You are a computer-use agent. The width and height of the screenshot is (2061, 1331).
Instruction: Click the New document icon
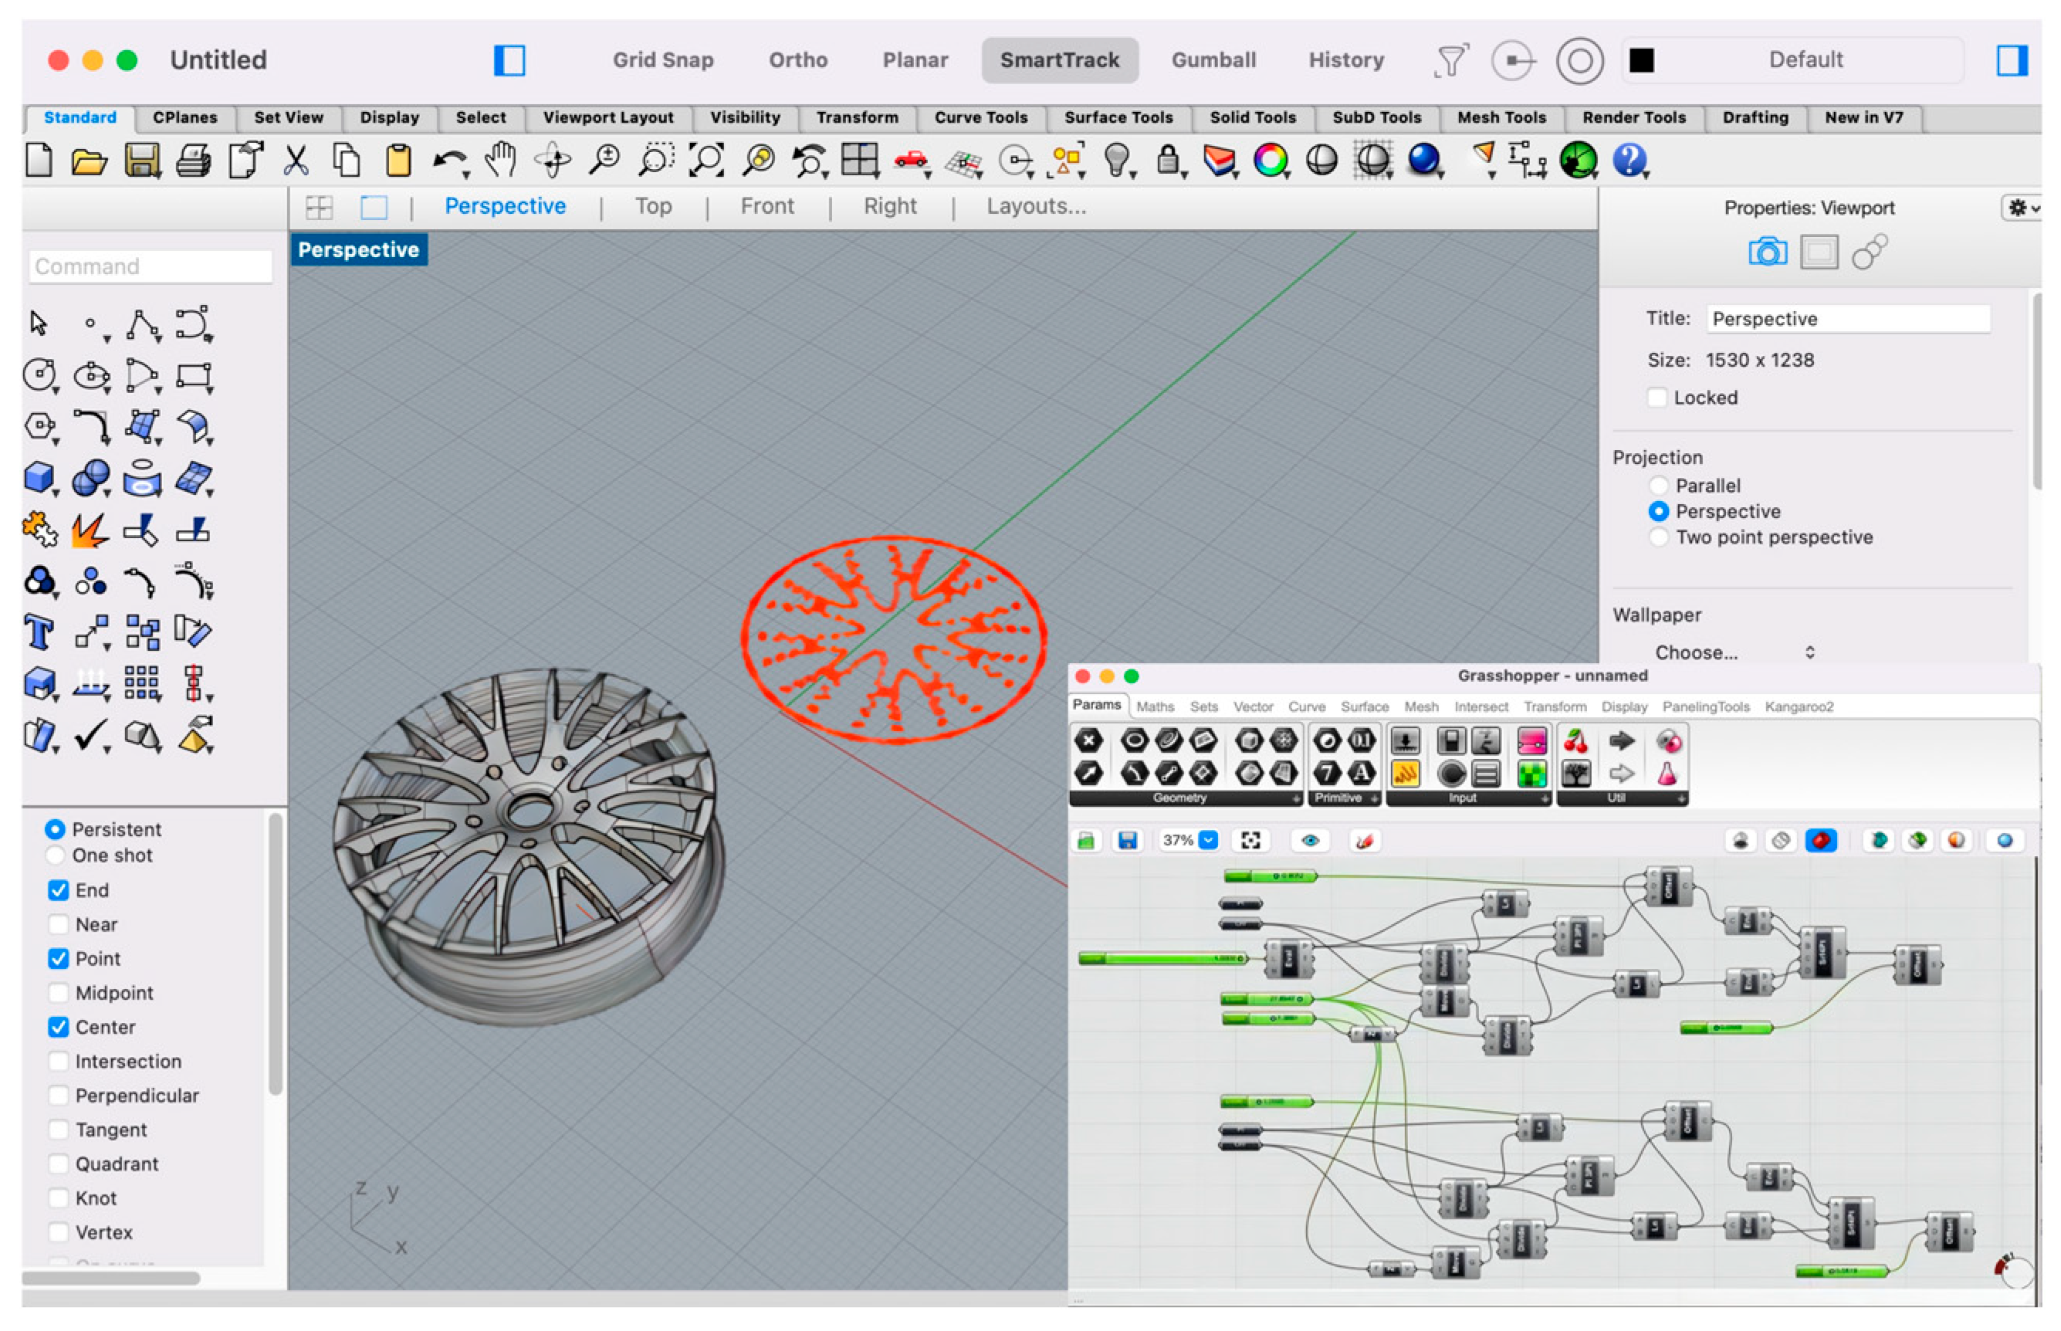click(39, 161)
